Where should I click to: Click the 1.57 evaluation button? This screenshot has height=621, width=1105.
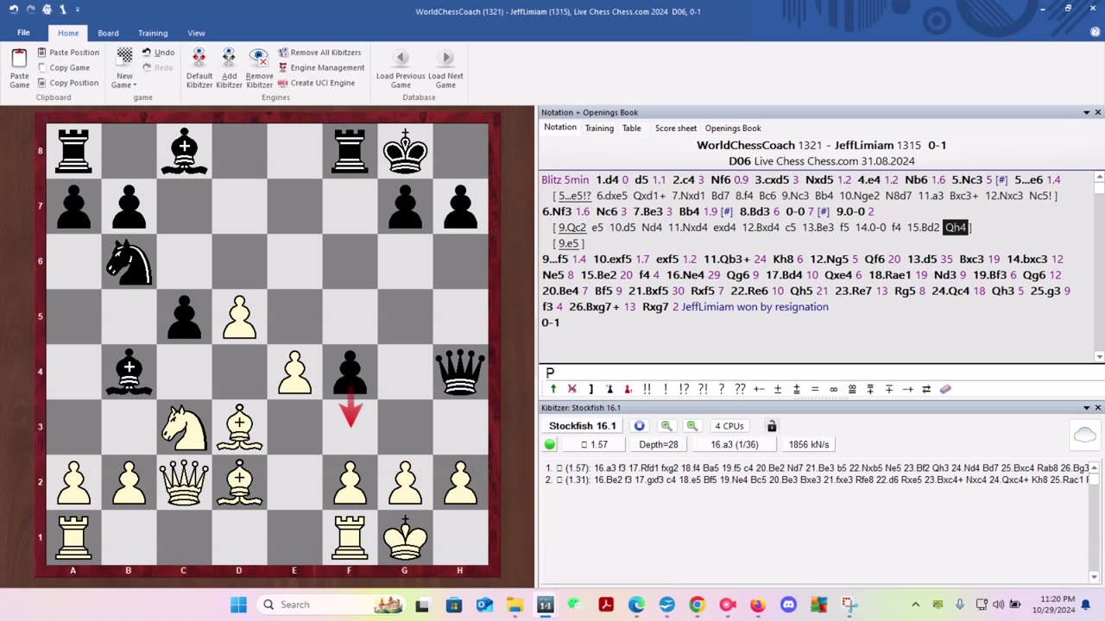pyautogui.click(x=594, y=444)
